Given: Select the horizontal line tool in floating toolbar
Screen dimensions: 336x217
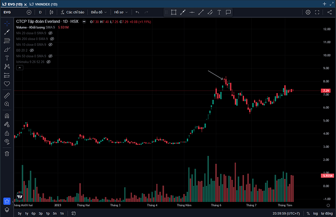Looking at the screenshot, I should (x=192, y=12).
